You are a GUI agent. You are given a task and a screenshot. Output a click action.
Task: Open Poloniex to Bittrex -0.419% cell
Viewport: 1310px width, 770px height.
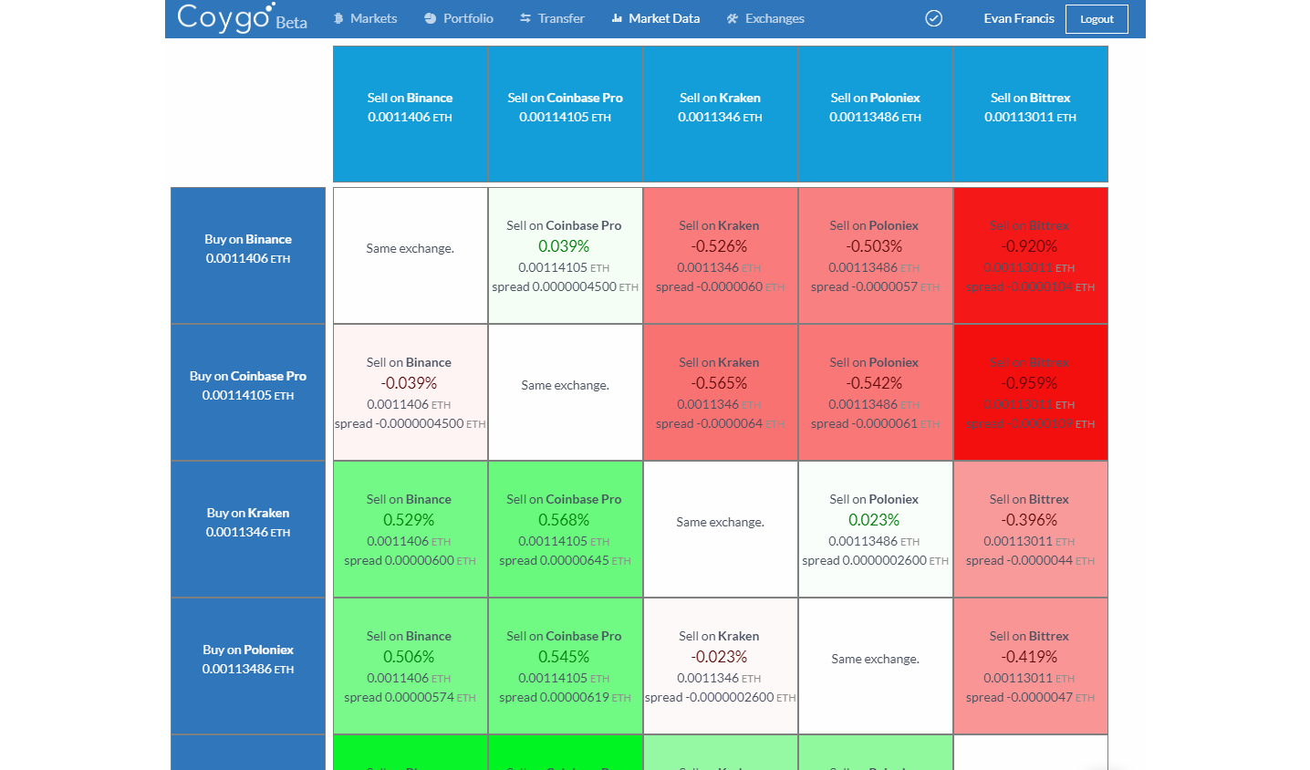[x=1031, y=666]
